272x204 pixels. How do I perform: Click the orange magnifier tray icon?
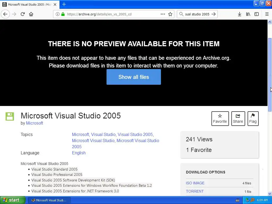tap(252, 200)
